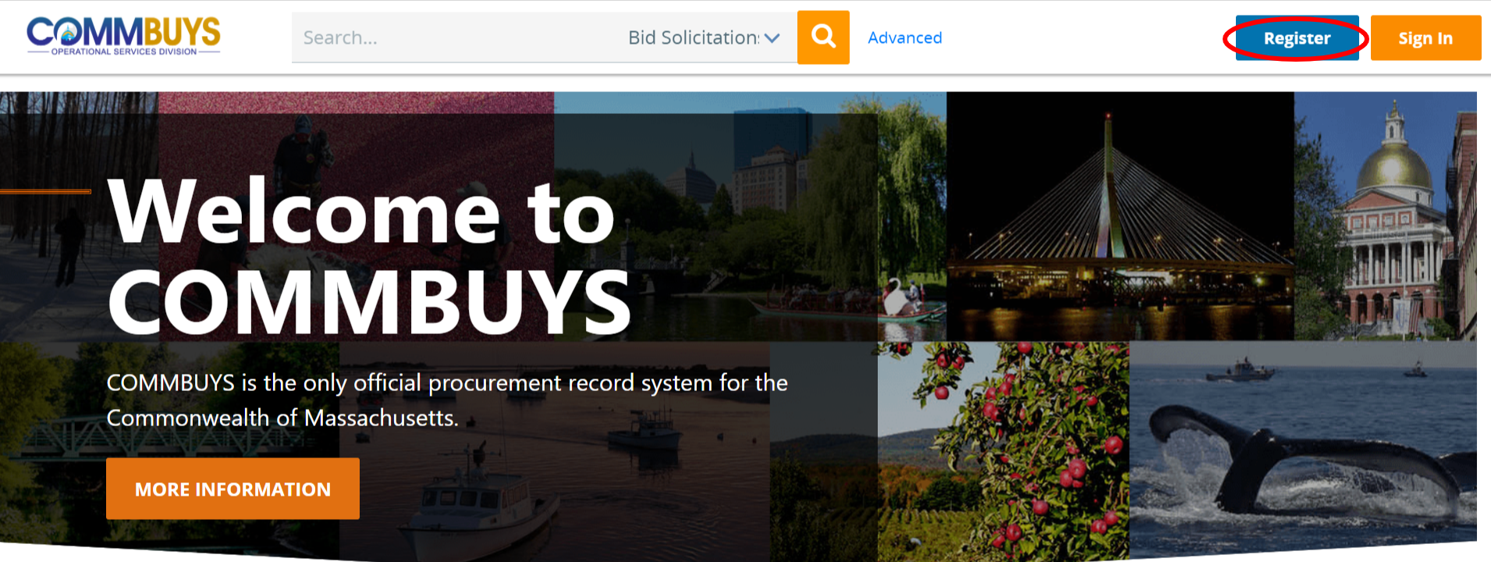1491x562 pixels.
Task: Click the orange magnifying glass search icon
Action: pyautogui.click(x=823, y=37)
